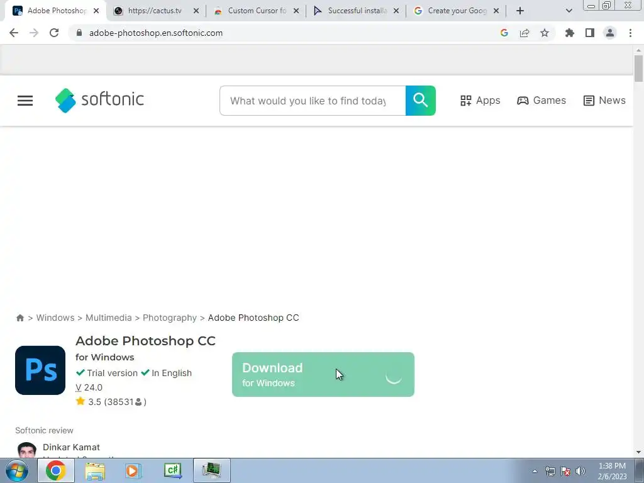Close the cactus.tv tab
Image resolution: width=644 pixels, height=483 pixels.
tap(196, 11)
